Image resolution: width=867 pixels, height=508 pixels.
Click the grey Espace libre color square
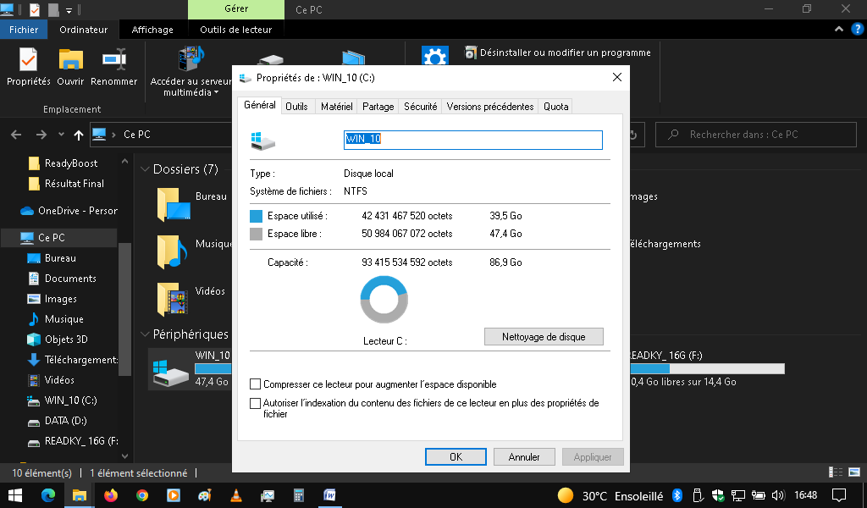pyautogui.click(x=256, y=234)
